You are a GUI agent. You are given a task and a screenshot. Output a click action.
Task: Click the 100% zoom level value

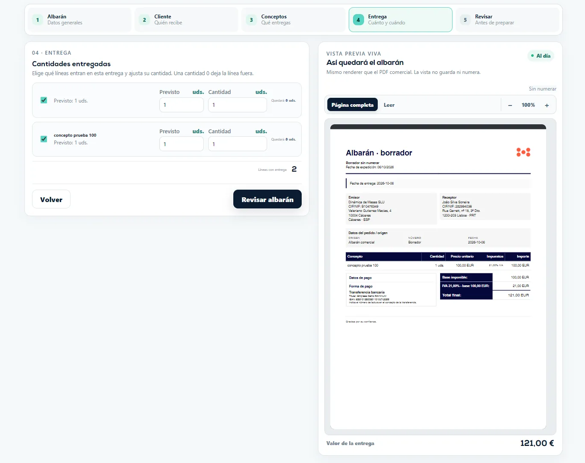tap(528, 105)
